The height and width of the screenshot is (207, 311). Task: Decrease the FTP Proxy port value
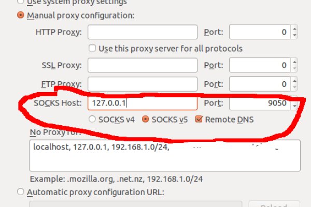point(294,86)
